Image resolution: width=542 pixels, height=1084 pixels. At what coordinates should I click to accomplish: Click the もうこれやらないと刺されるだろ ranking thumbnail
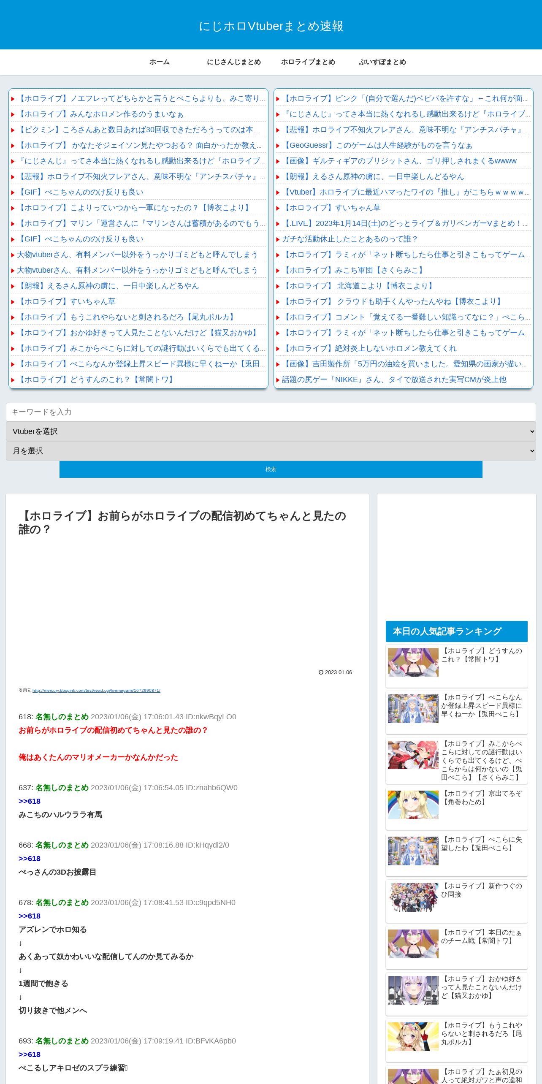click(x=413, y=1037)
